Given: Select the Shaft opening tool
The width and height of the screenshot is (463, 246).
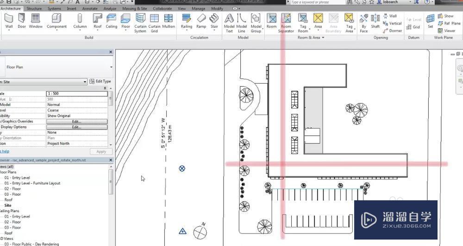Looking at the screenshot, I should pyautogui.click(x=375, y=22).
